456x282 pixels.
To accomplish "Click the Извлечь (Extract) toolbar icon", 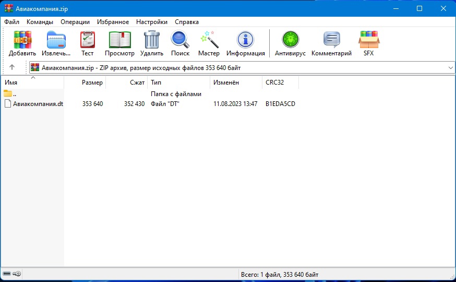I will tap(56, 40).
